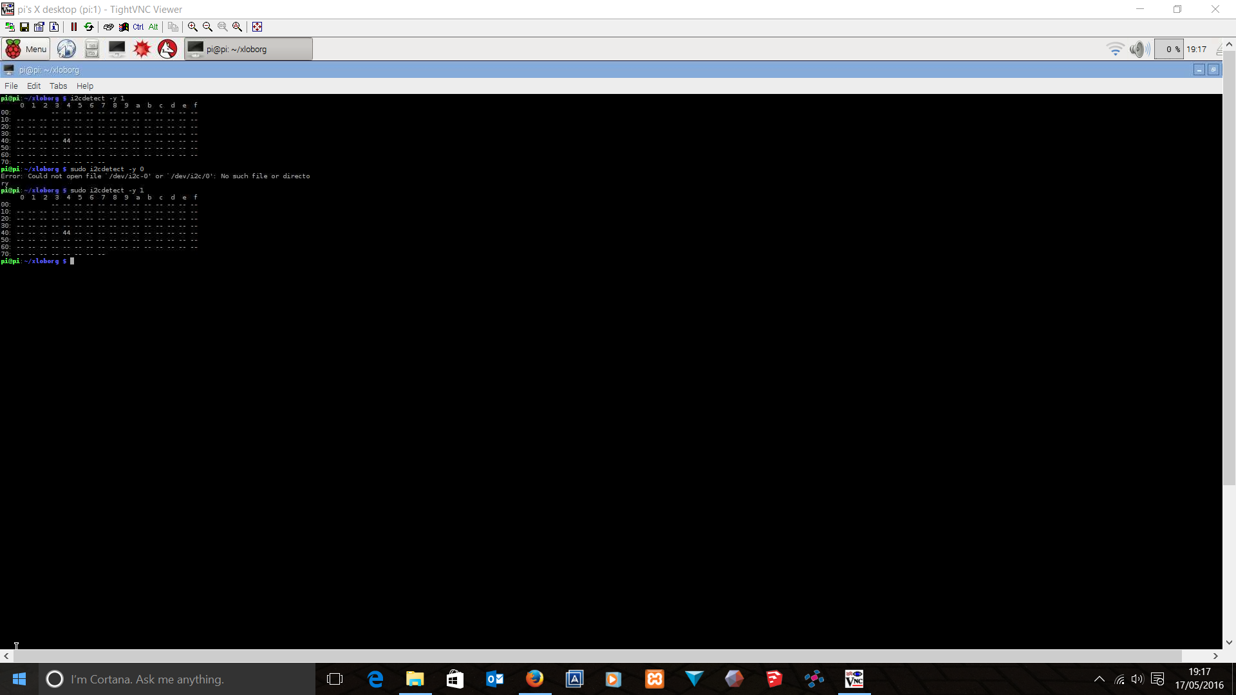Pause the VNC screen updates
This screenshot has width=1236, height=695.
[x=74, y=27]
